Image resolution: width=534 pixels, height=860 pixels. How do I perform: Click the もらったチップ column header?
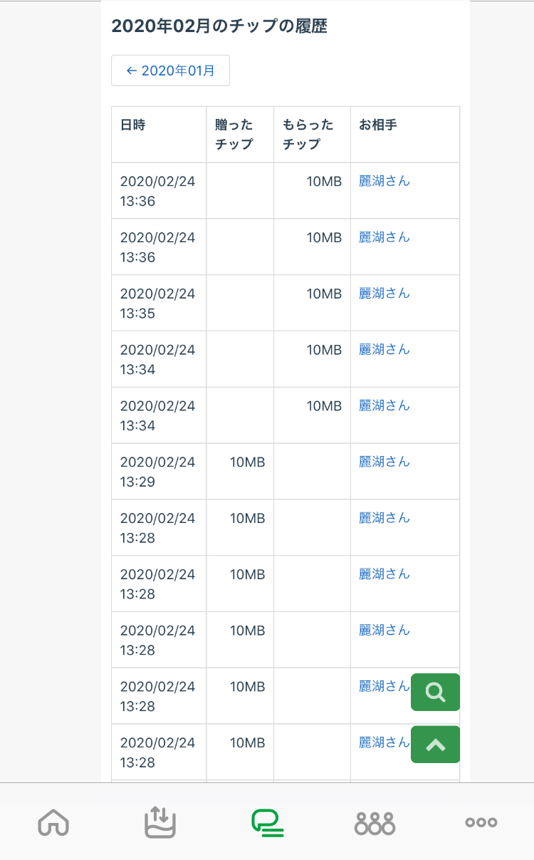pyautogui.click(x=308, y=135)
